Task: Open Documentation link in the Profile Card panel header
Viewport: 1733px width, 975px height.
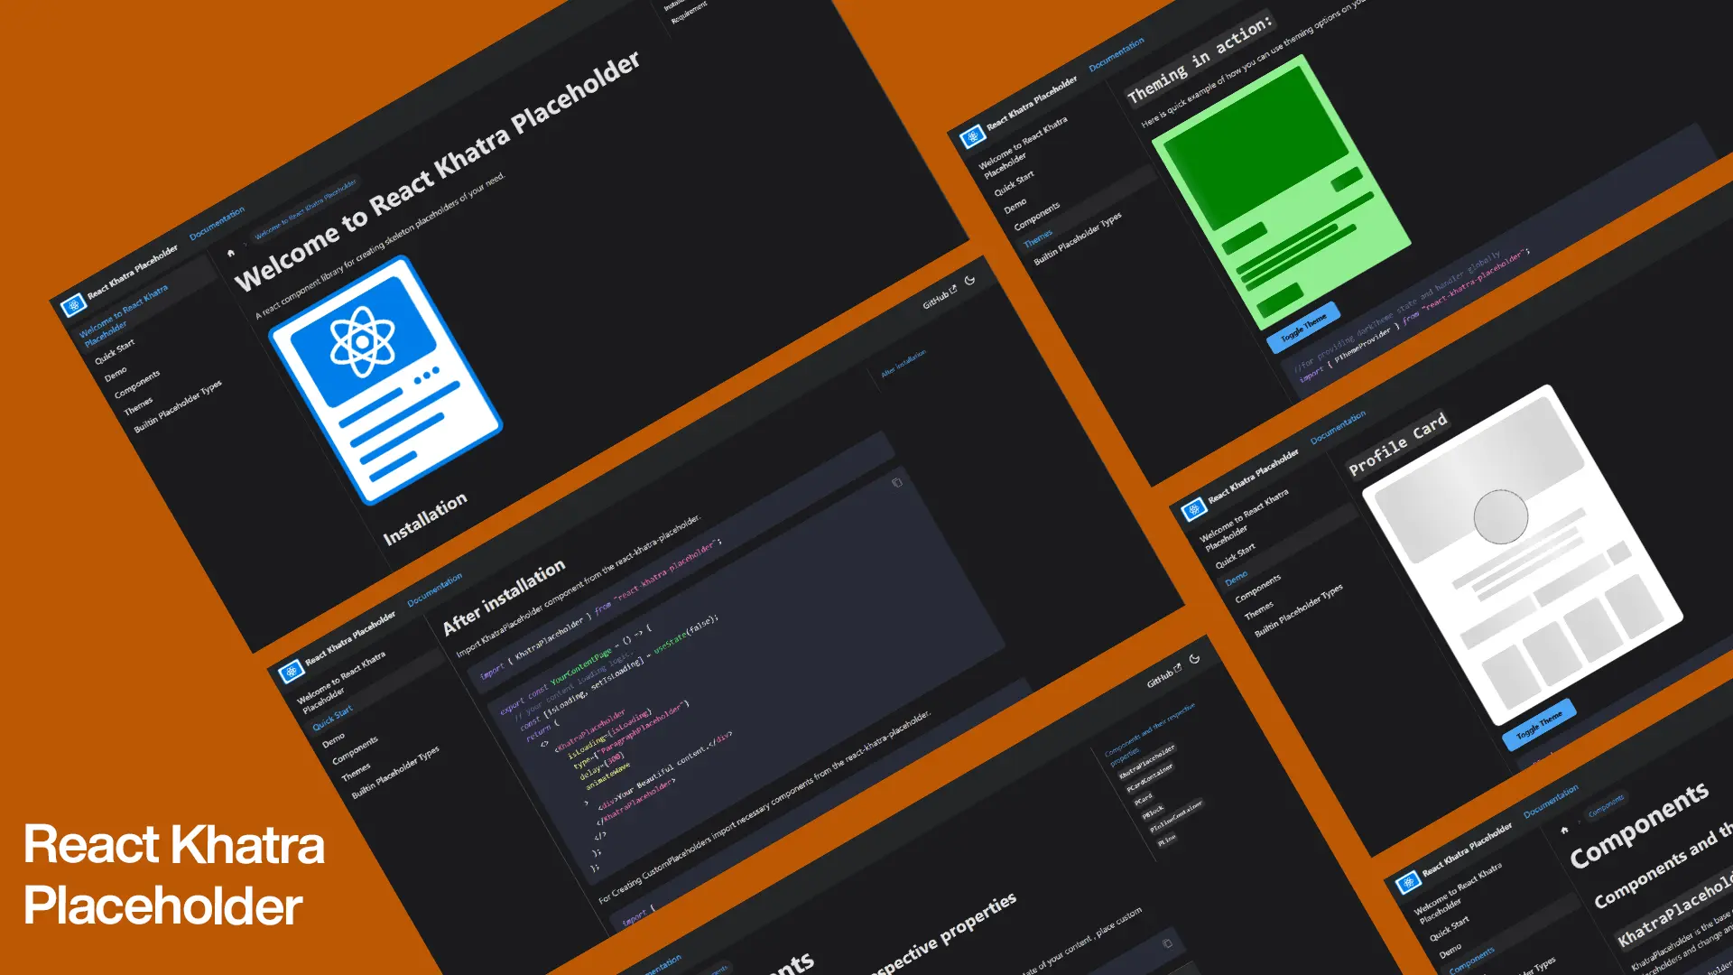Action: coord(1339,427)
